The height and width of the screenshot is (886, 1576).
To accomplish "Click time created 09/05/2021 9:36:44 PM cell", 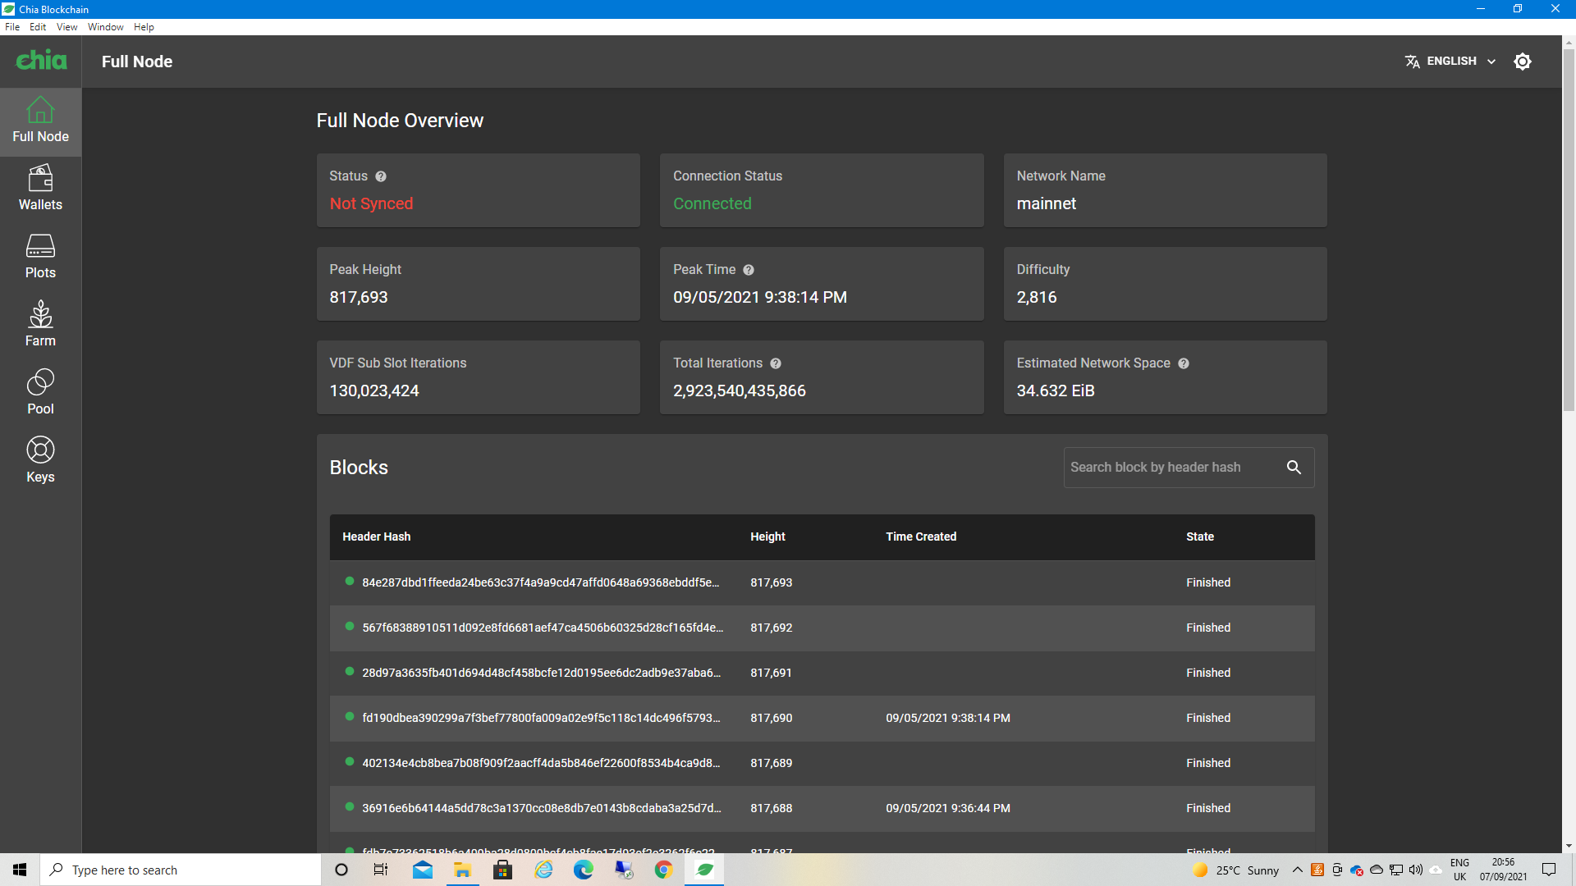I will click(x=948, y=808).
